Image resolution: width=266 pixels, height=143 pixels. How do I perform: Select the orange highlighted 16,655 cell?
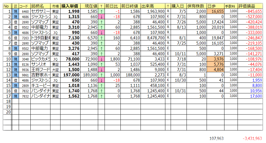216,11
